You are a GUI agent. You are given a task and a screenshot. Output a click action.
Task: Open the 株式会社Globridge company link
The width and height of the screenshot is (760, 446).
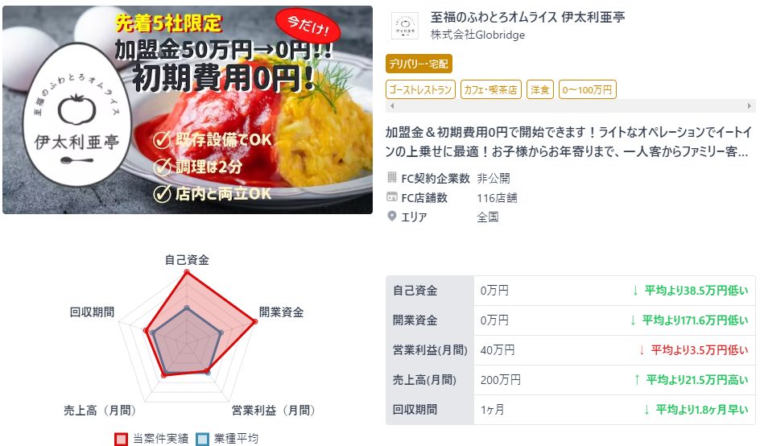[477, 35]
